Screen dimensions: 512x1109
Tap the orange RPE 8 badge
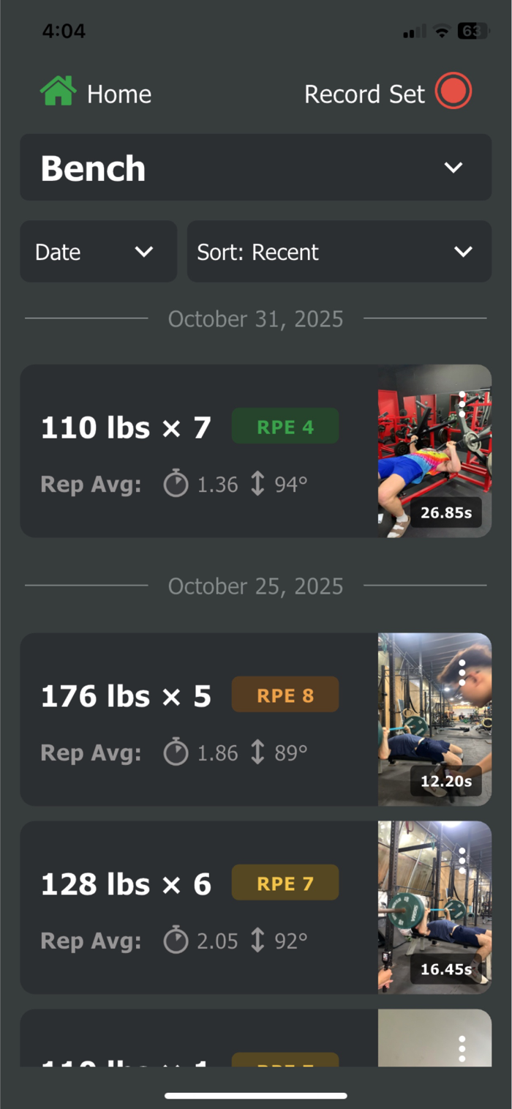click(x=285, y=695)
